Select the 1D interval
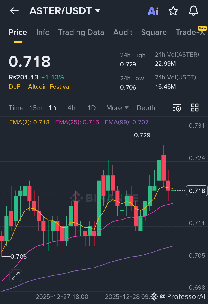 pyautogui.click(x=92, y=108)
